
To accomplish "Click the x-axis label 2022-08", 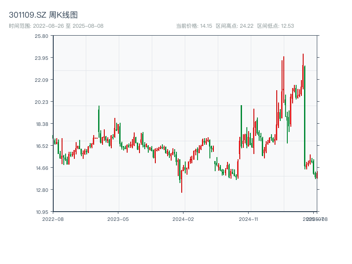I will pos(53,219).
